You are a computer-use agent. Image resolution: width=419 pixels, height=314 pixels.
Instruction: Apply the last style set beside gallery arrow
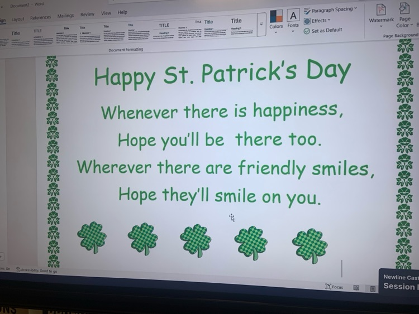242,27
